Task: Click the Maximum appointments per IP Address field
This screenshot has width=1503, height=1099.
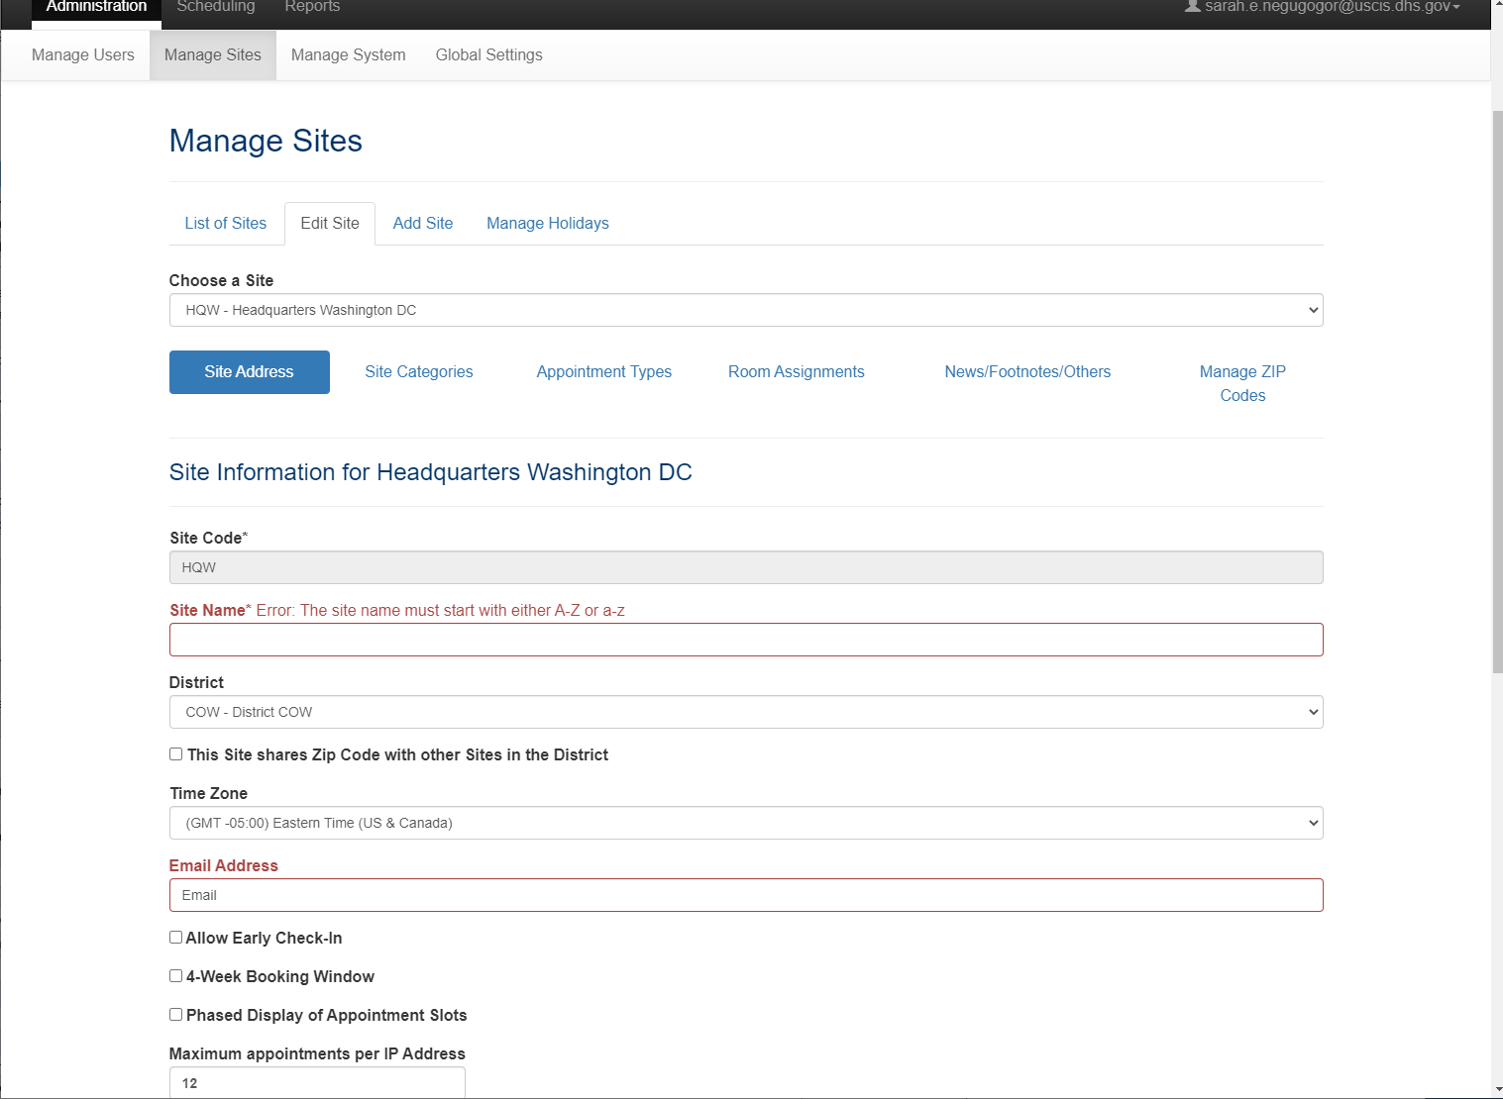Action: (317, 1082)
